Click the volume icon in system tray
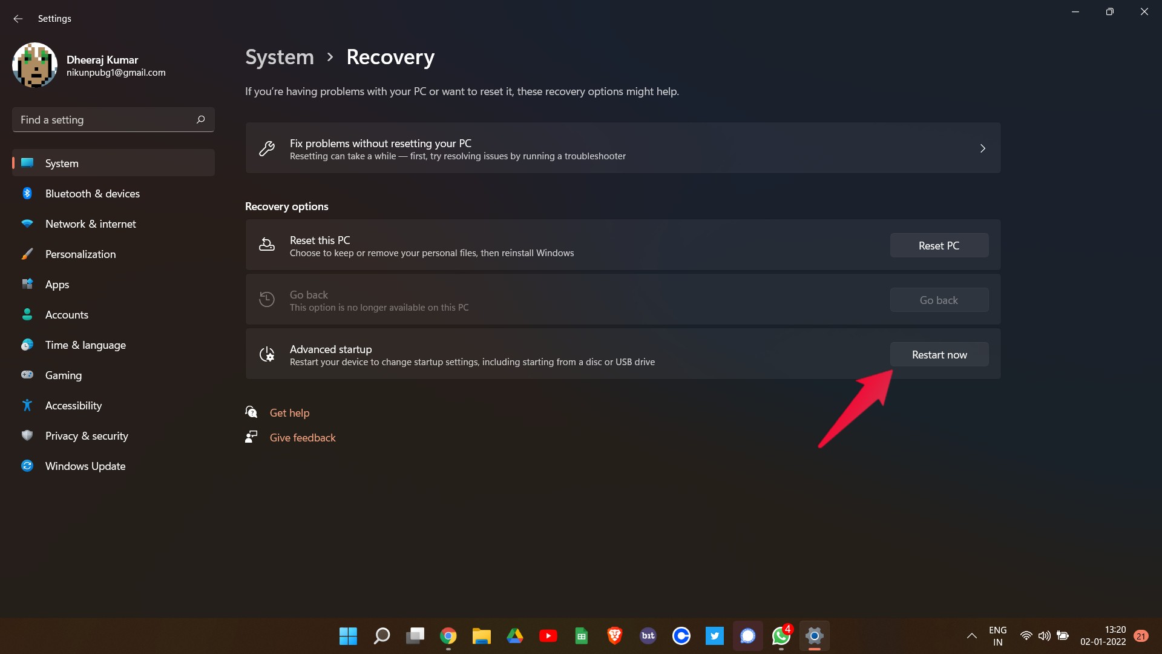 coord(1044,636)
